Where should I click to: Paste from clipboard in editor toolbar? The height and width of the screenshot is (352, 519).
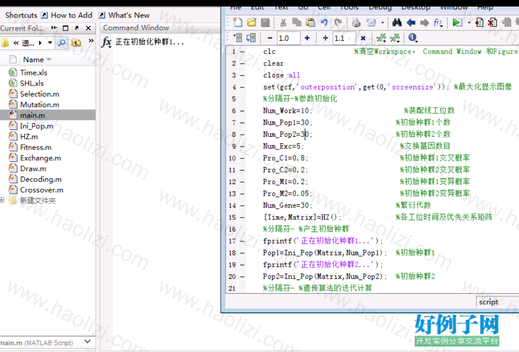coord(311,22)
